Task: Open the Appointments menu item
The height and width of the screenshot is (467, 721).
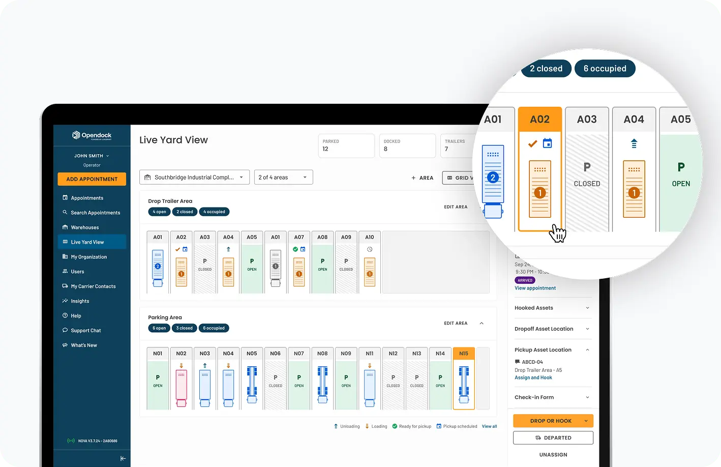Action: (87, 198)
